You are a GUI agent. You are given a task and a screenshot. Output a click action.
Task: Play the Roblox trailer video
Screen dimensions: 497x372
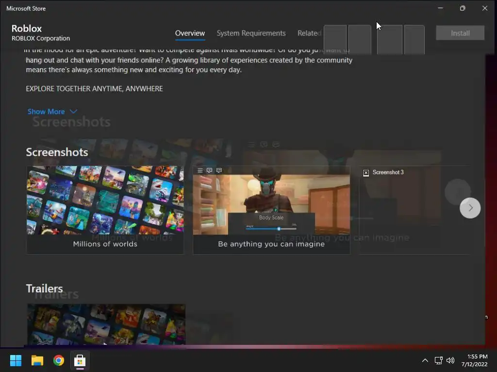(106, 324)
